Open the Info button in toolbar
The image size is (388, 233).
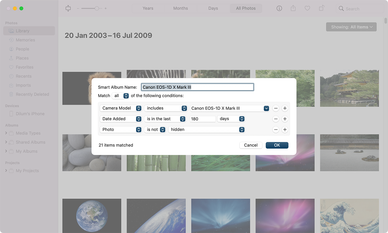(279, 8)
